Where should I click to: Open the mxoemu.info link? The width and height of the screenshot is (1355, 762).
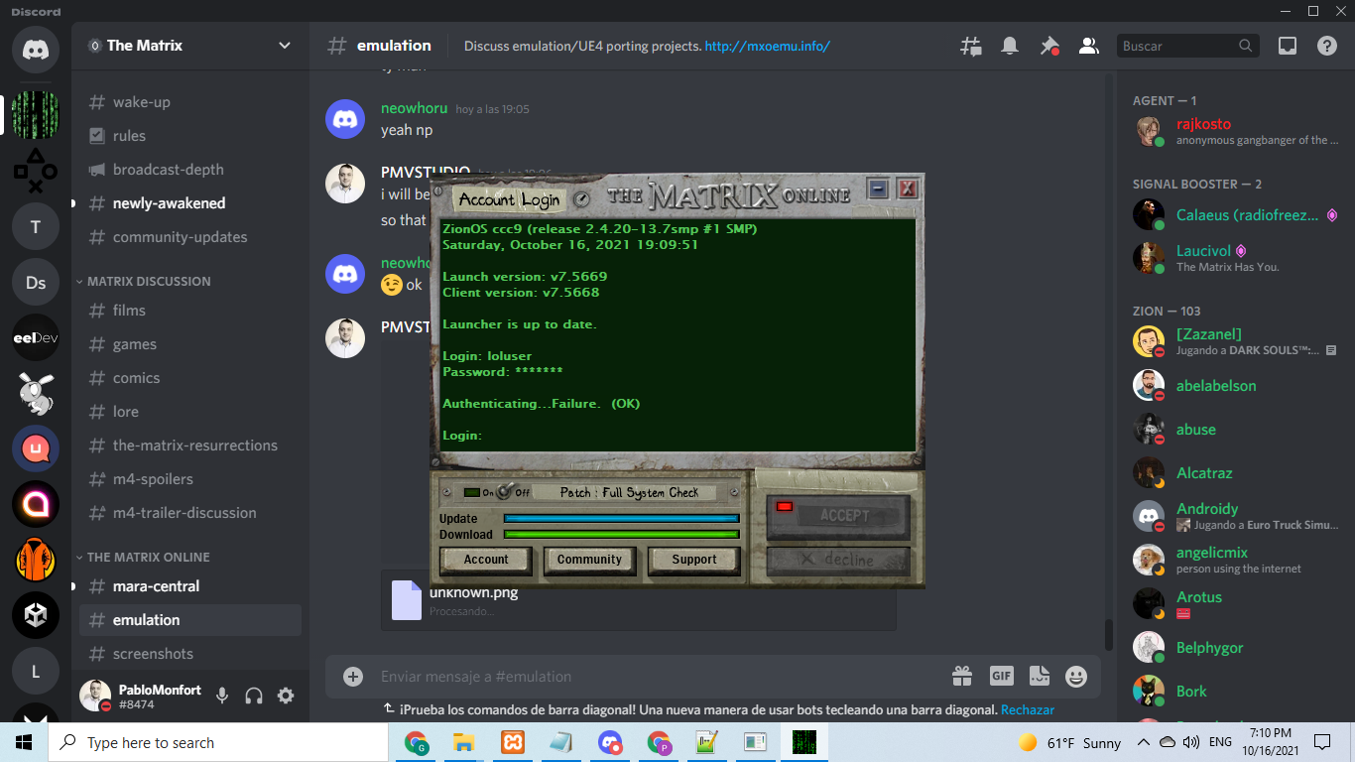[x=767, y=46]
